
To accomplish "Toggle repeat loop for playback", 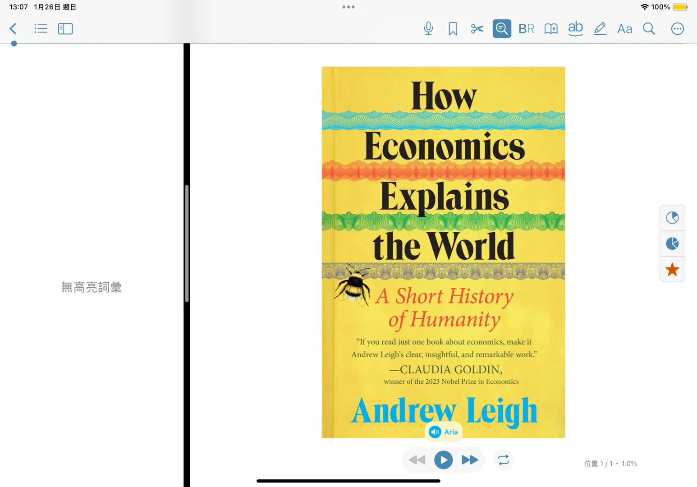I will point(504,460).
